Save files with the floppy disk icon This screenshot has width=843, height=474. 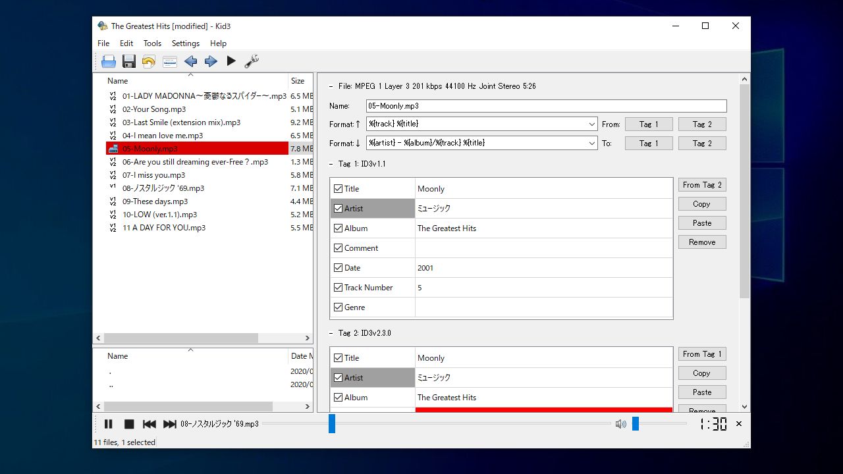click(129, 61)
